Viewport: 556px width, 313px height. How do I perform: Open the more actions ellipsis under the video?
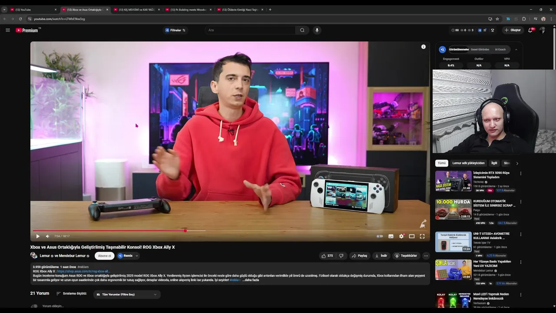426,256
